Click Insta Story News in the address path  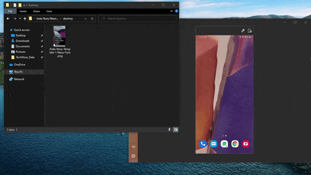(x=47, y=18)
